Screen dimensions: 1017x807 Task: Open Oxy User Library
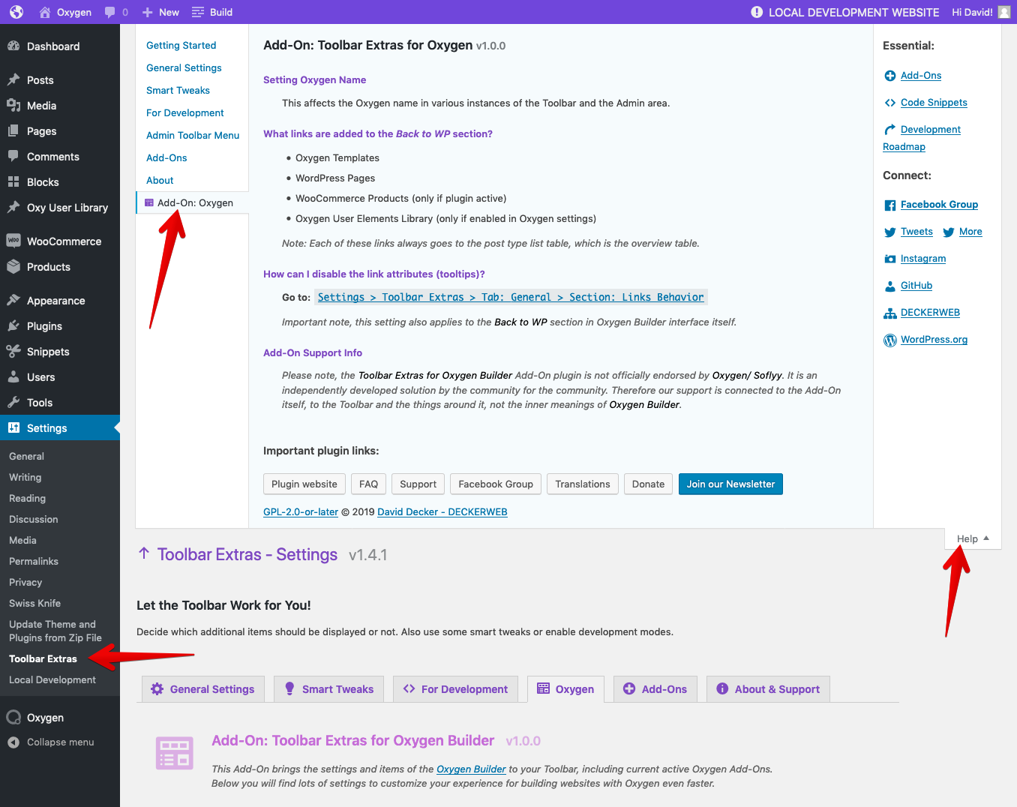[x=60, y=208]
